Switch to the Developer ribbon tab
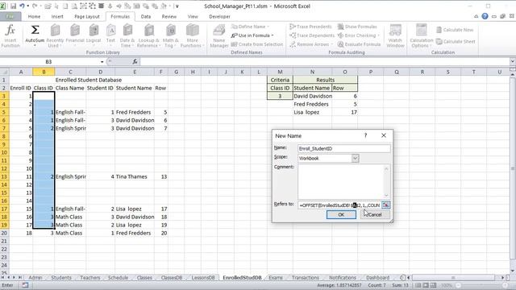 pyautogui.click(x=219, y=16)
